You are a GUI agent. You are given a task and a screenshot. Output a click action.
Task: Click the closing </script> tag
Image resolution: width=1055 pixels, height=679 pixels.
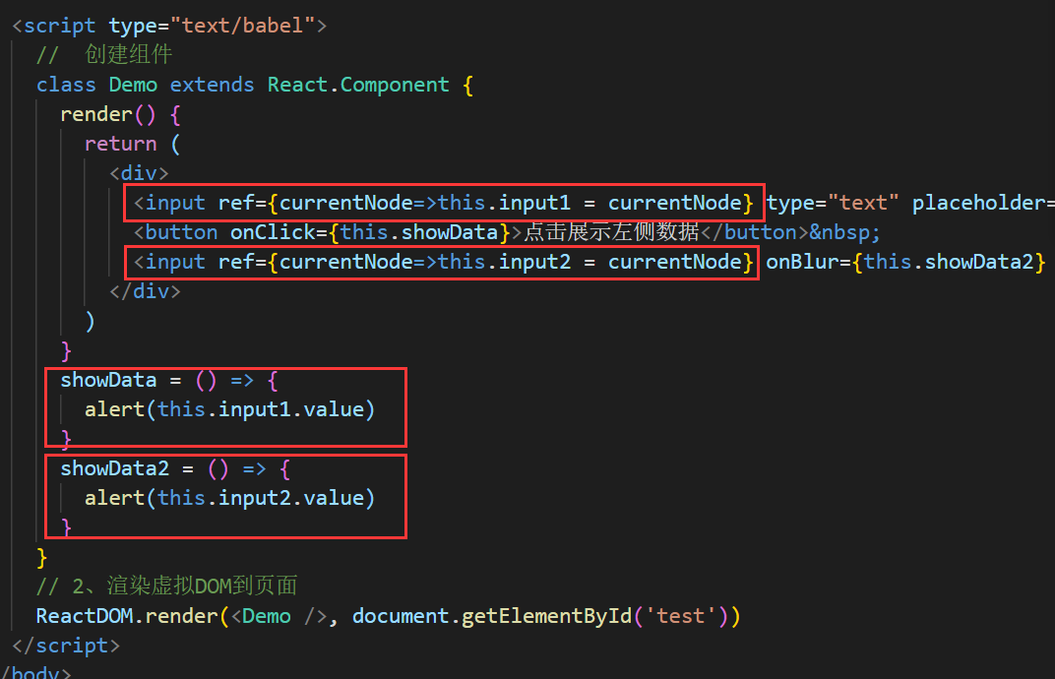pos(65,646)
